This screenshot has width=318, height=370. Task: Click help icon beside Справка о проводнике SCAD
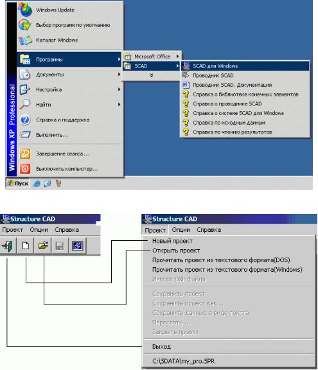pyautogui.click(x=186, y=103)
